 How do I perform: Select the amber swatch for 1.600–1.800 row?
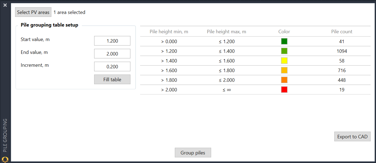(284, 70)
